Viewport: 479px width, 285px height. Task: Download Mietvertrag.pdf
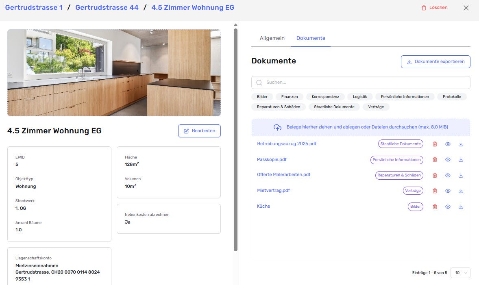point(461,191)
